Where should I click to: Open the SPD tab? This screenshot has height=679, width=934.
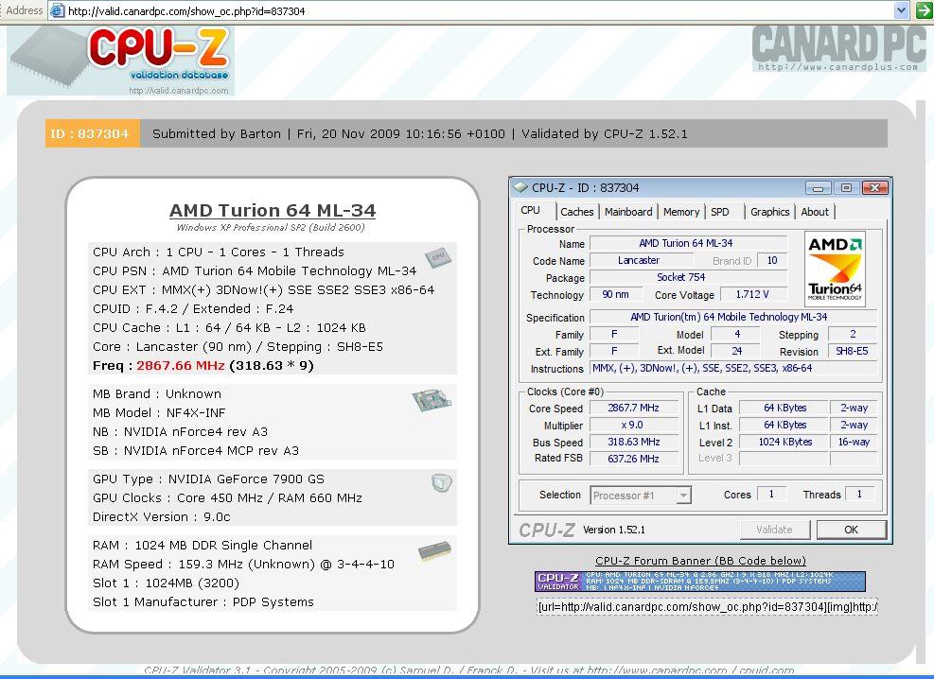click(719, 212)
